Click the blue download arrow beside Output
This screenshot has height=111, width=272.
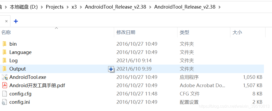(111, 69)
